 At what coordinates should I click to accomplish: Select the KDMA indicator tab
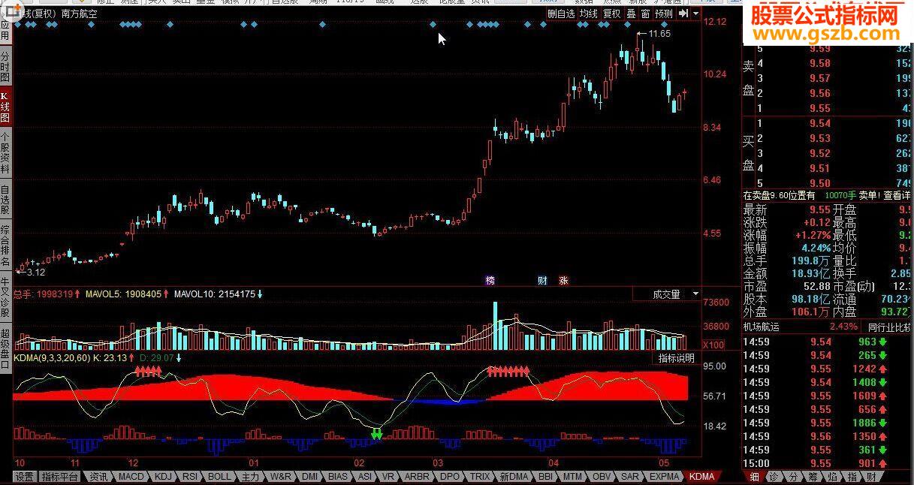tap(702, 477)
